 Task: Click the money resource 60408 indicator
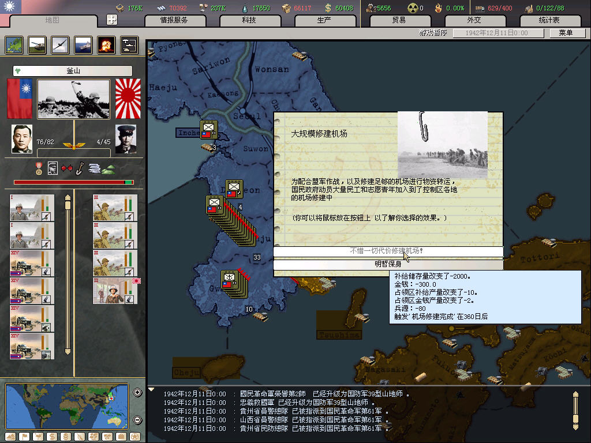[x=339, y=8]
